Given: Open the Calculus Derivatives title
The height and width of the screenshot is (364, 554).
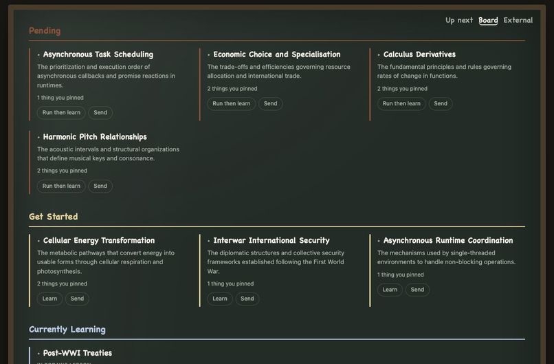Looking at the screenshot, I should click(419, 54).
